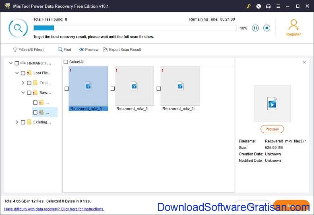The width and height of the screenshot is (314, 215).
Task: Select the third mkv file thumbnail
Action: point(180,86)
